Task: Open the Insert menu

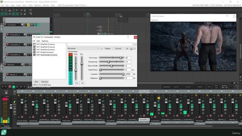Action: pos(19,5)
